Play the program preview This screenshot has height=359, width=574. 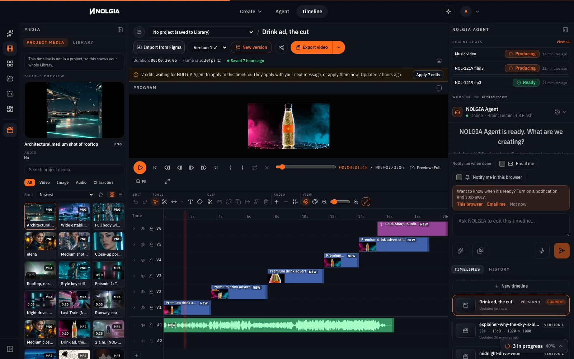point(140,168)
